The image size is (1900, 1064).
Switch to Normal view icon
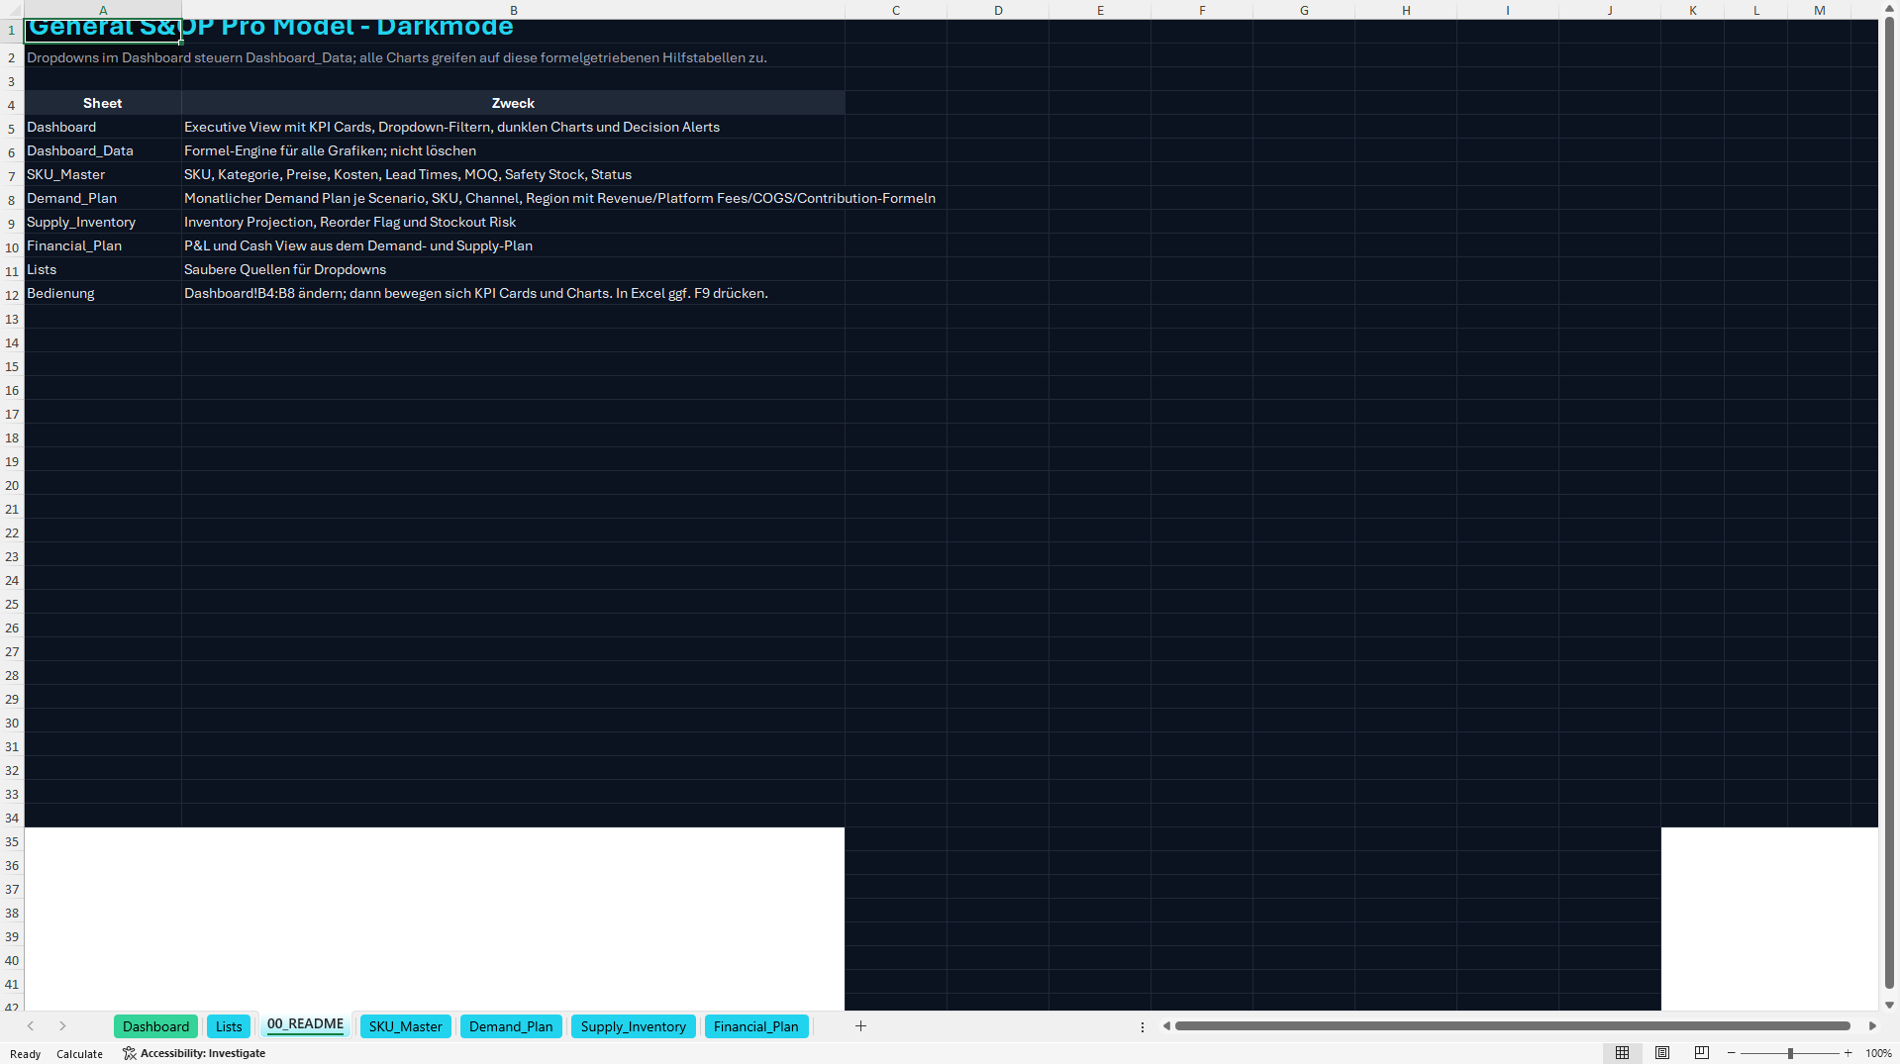click(1622, 1053)
